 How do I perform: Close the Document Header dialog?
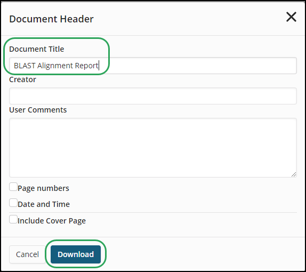coord(291,17)
